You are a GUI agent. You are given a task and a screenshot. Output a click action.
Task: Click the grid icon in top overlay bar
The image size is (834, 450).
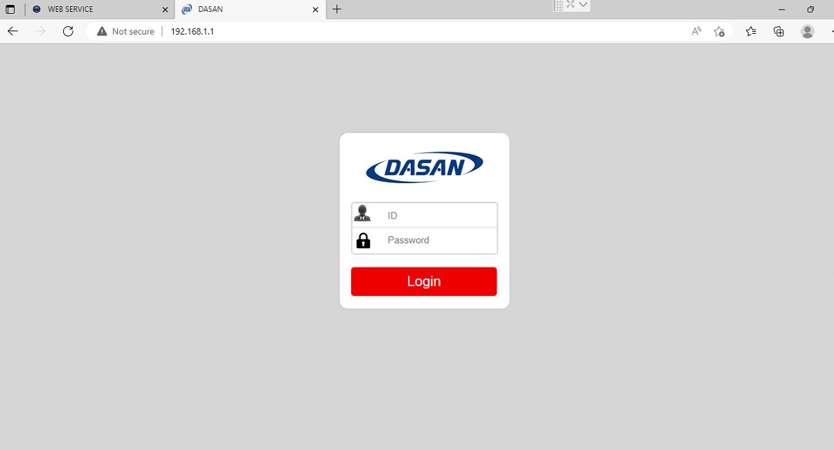coord(558,5)
